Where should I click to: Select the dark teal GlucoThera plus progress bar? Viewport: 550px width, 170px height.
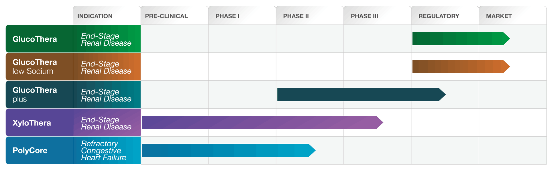point(361,94)
